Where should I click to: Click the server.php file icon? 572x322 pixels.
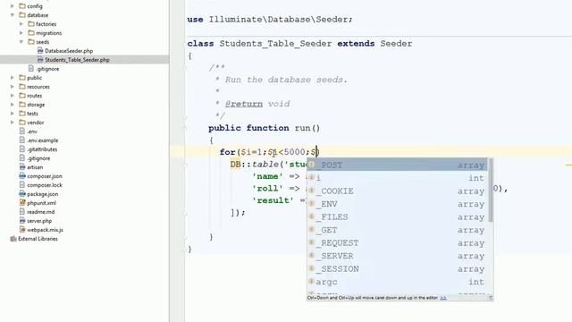point(22,221)
